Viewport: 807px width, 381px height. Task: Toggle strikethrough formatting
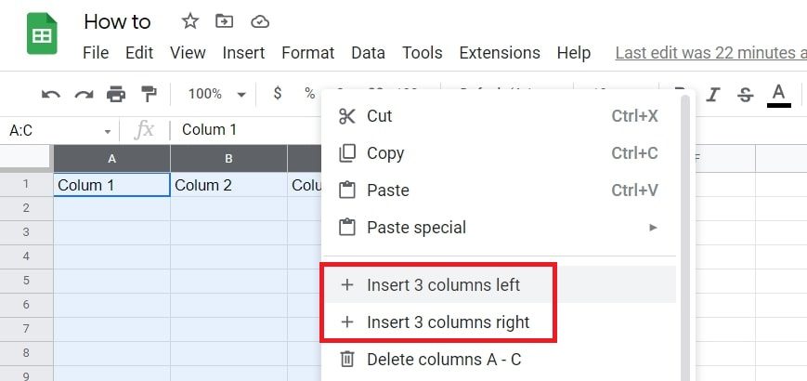[x=745, y=94]
